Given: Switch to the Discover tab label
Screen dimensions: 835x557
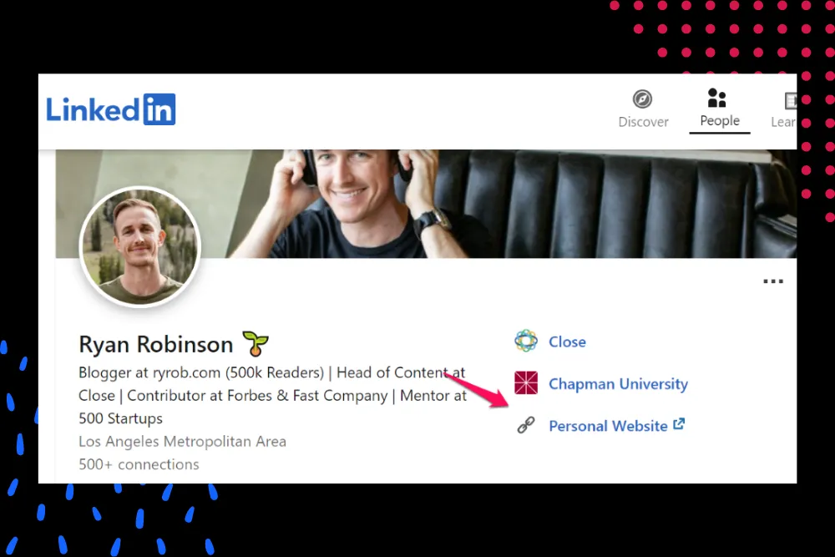Looking at the screenshot, I should (643, 122).
